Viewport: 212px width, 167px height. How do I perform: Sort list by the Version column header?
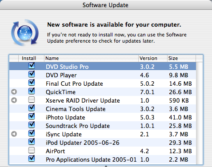(x=153, y=58)
